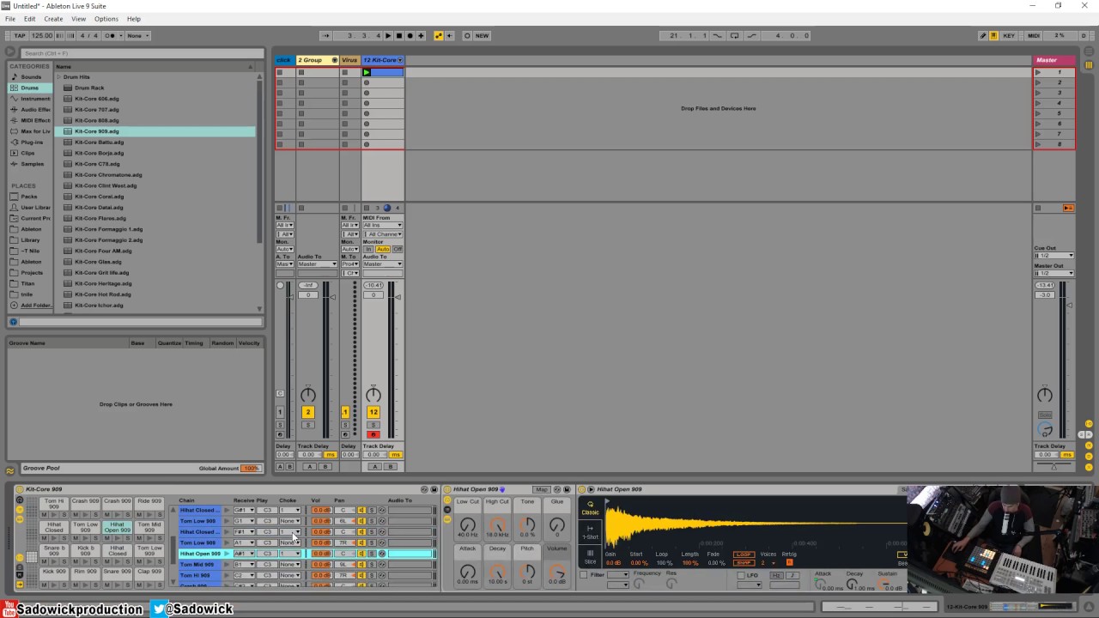Select the Drums category in the browser
1099x618 pixels.
[x=30, y=88]
